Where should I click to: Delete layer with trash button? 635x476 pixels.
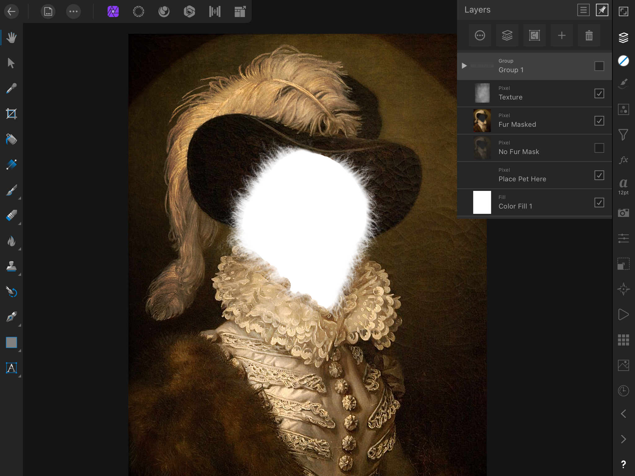click(589, 35)
